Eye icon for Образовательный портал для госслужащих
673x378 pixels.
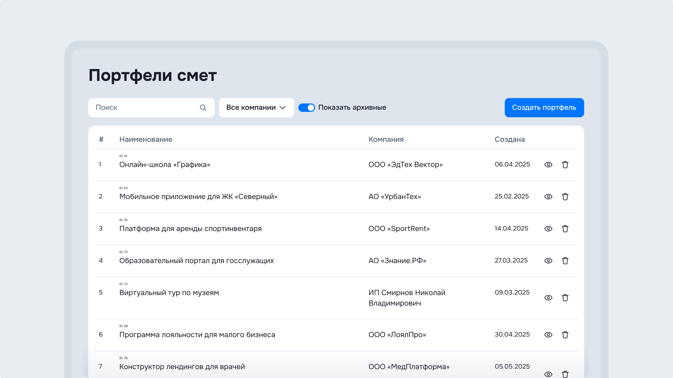(548, 261)
